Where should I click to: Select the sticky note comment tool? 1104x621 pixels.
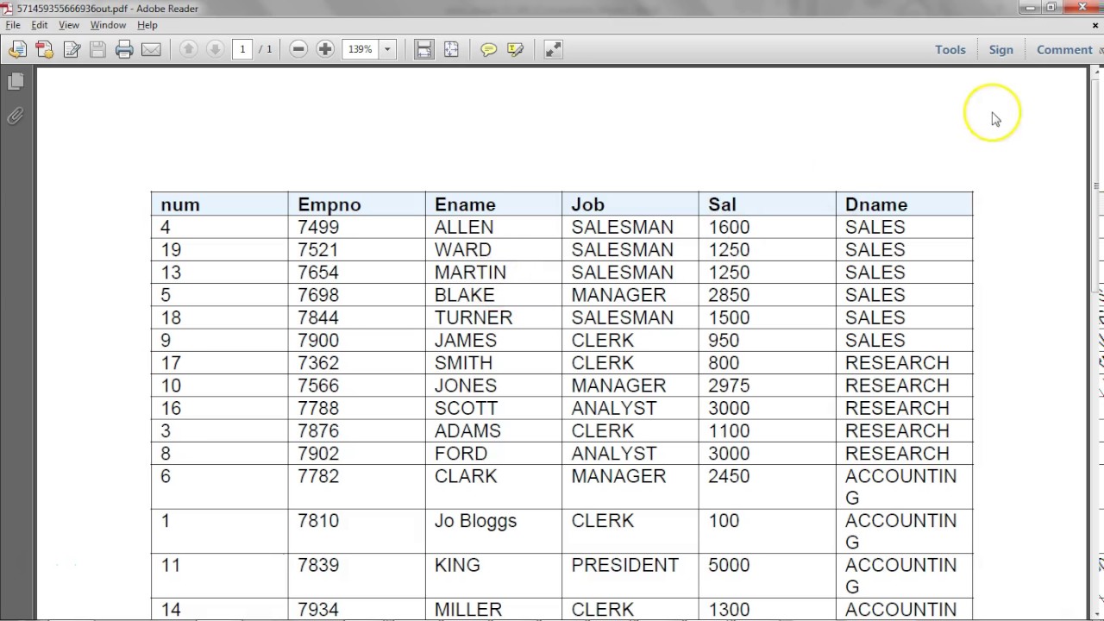click(x=488, y=50)
